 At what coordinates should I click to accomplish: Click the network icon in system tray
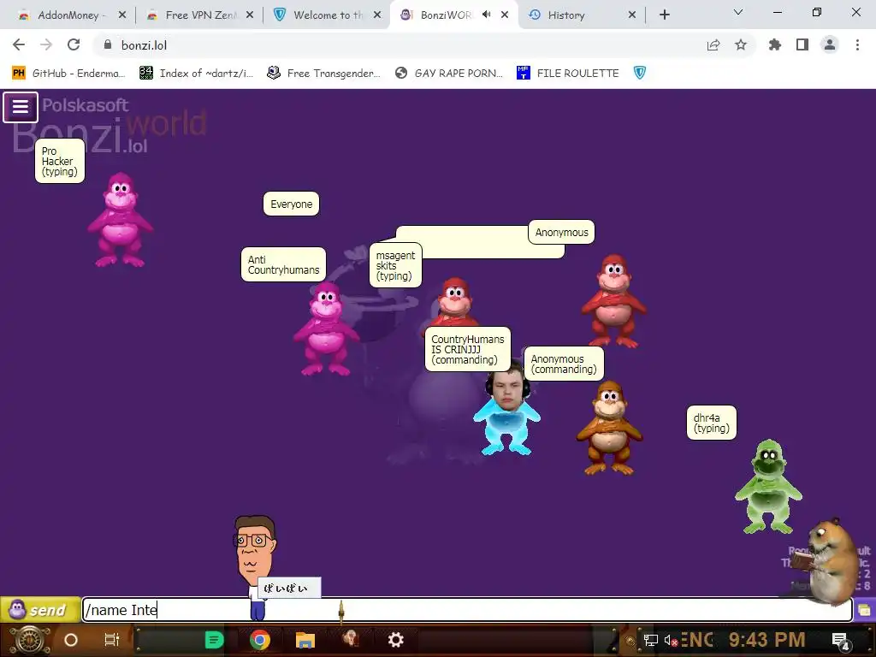(650, 640)
